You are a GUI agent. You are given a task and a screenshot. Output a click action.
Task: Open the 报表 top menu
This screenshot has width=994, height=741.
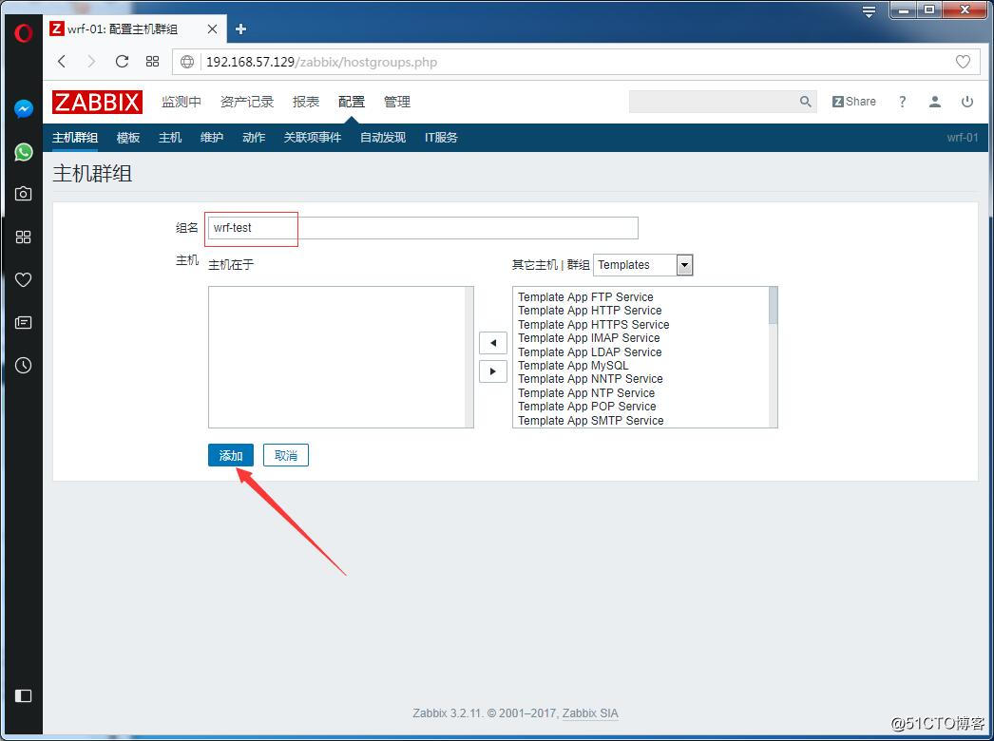306,102
